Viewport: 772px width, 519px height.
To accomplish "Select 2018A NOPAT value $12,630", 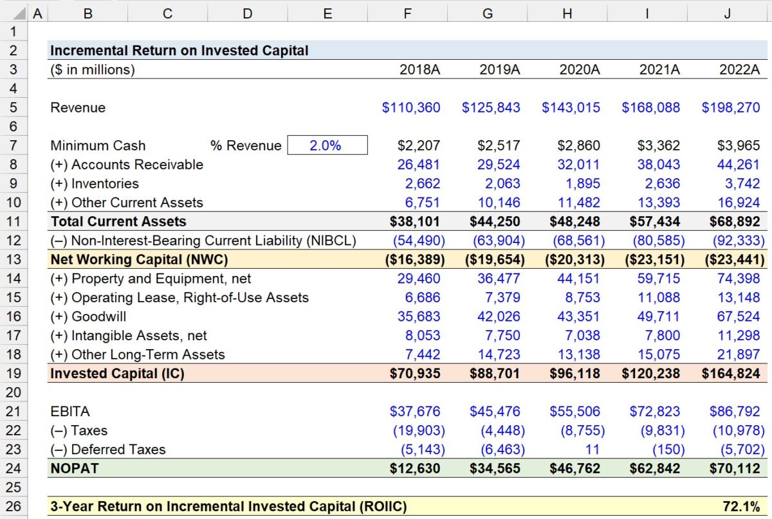I will [x=415, y=468].
